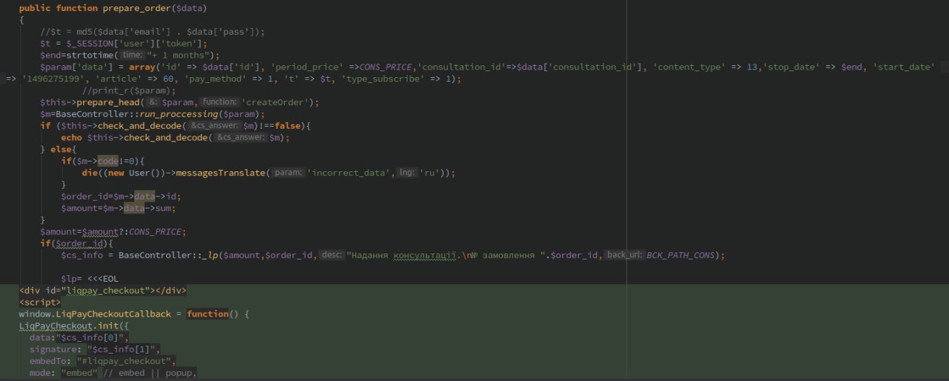Click the _lp static method call
This screenshot has width=949, height=381.
(x=211, y=255)
